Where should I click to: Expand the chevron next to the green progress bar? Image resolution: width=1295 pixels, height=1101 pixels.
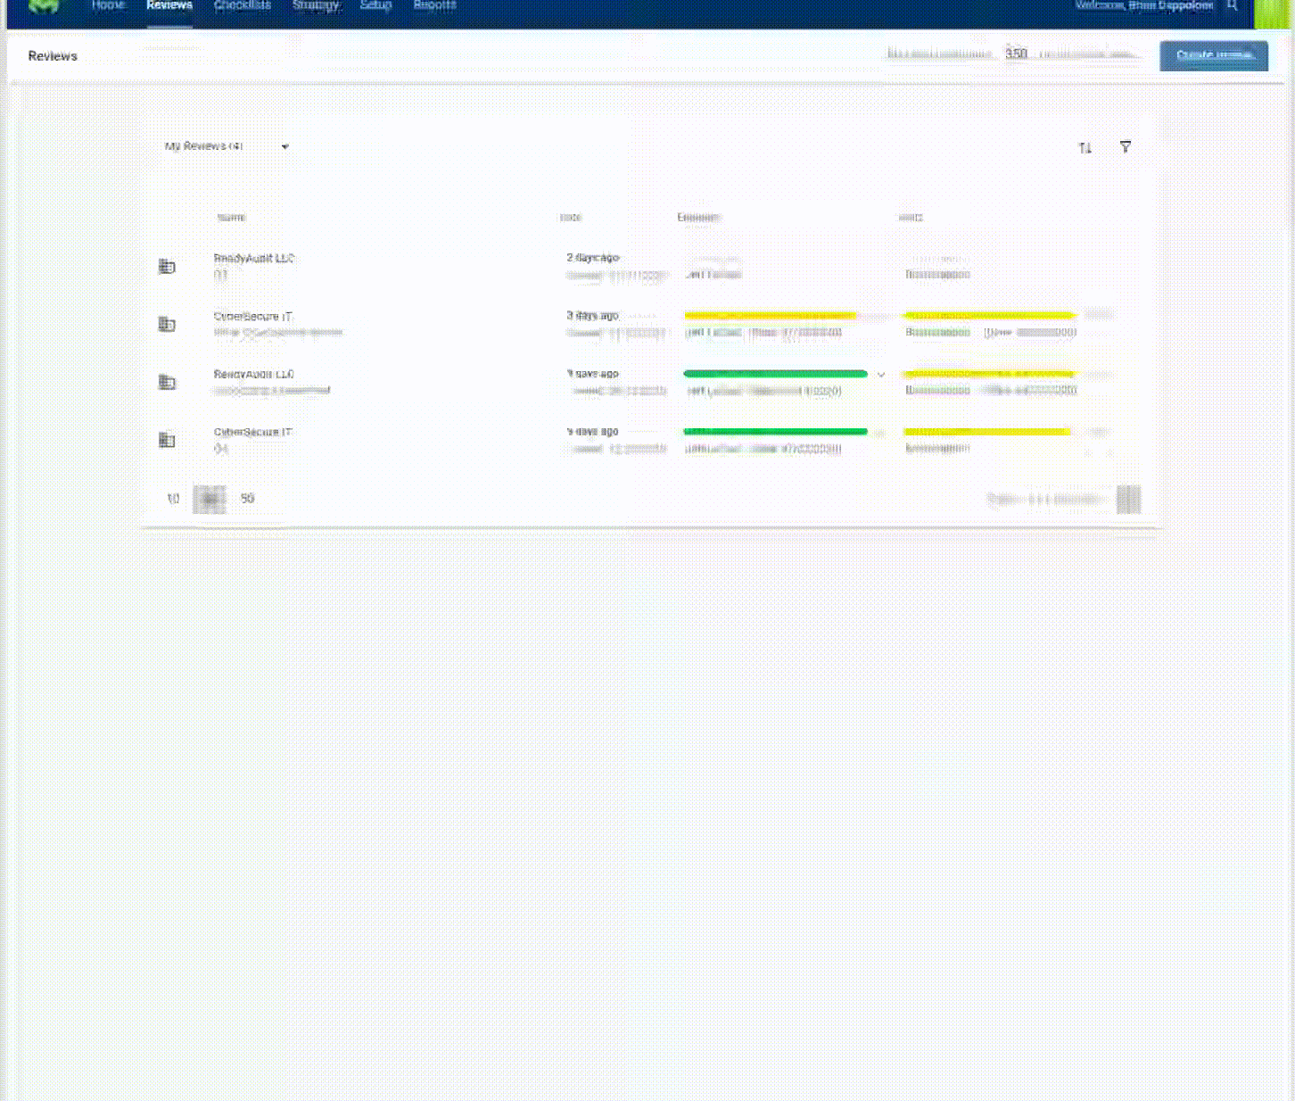[881, 375]
